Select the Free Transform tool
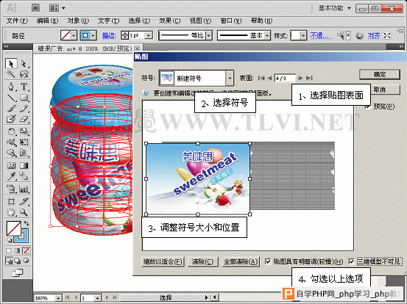The image size is (407, 304). click(24, 142)
